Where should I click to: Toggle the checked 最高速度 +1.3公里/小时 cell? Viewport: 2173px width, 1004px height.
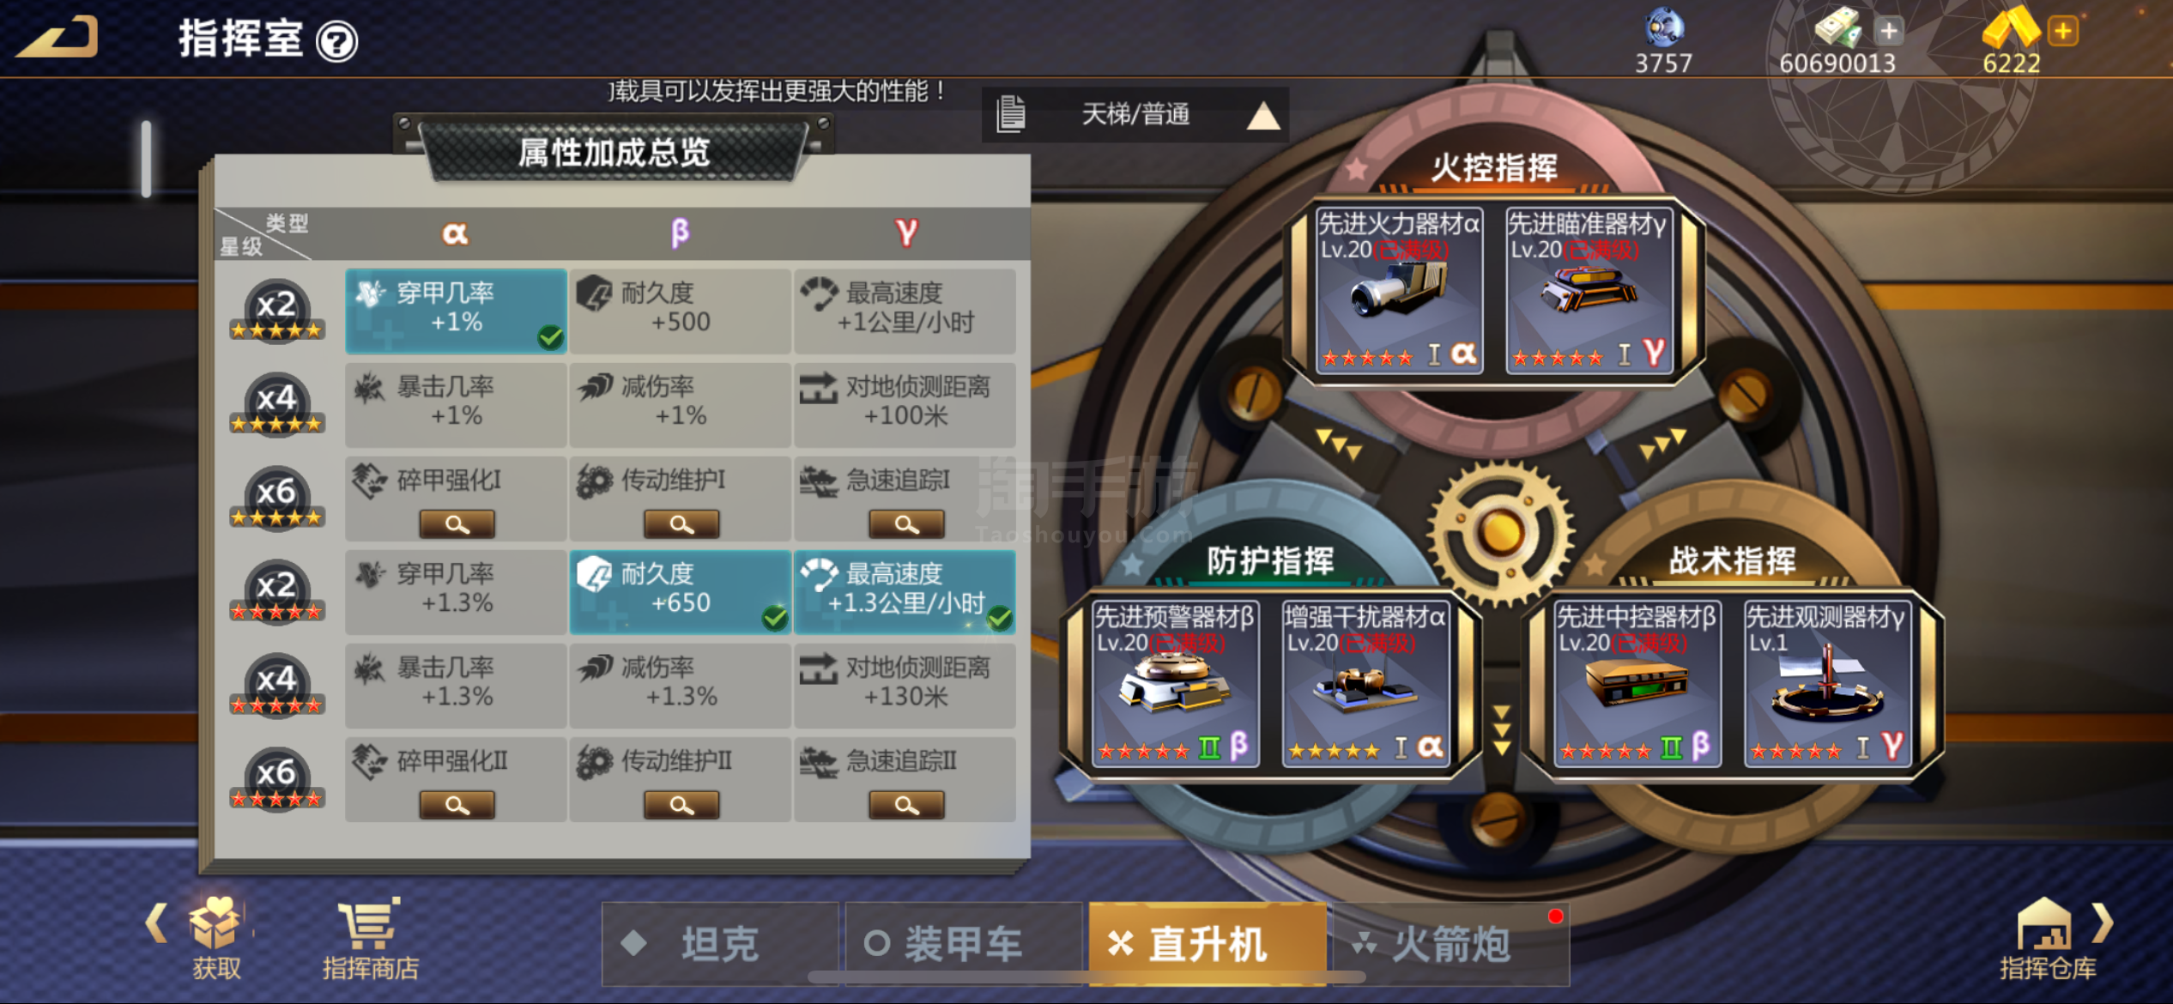[x=905, y=592]
